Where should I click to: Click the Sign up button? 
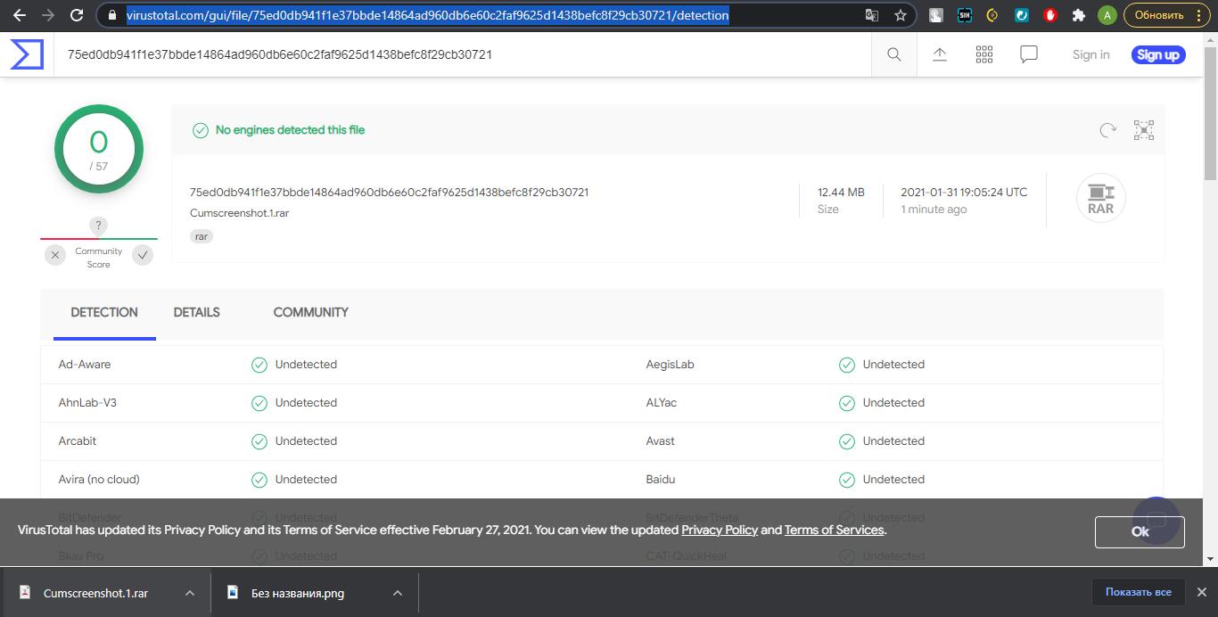point(1158,54)
